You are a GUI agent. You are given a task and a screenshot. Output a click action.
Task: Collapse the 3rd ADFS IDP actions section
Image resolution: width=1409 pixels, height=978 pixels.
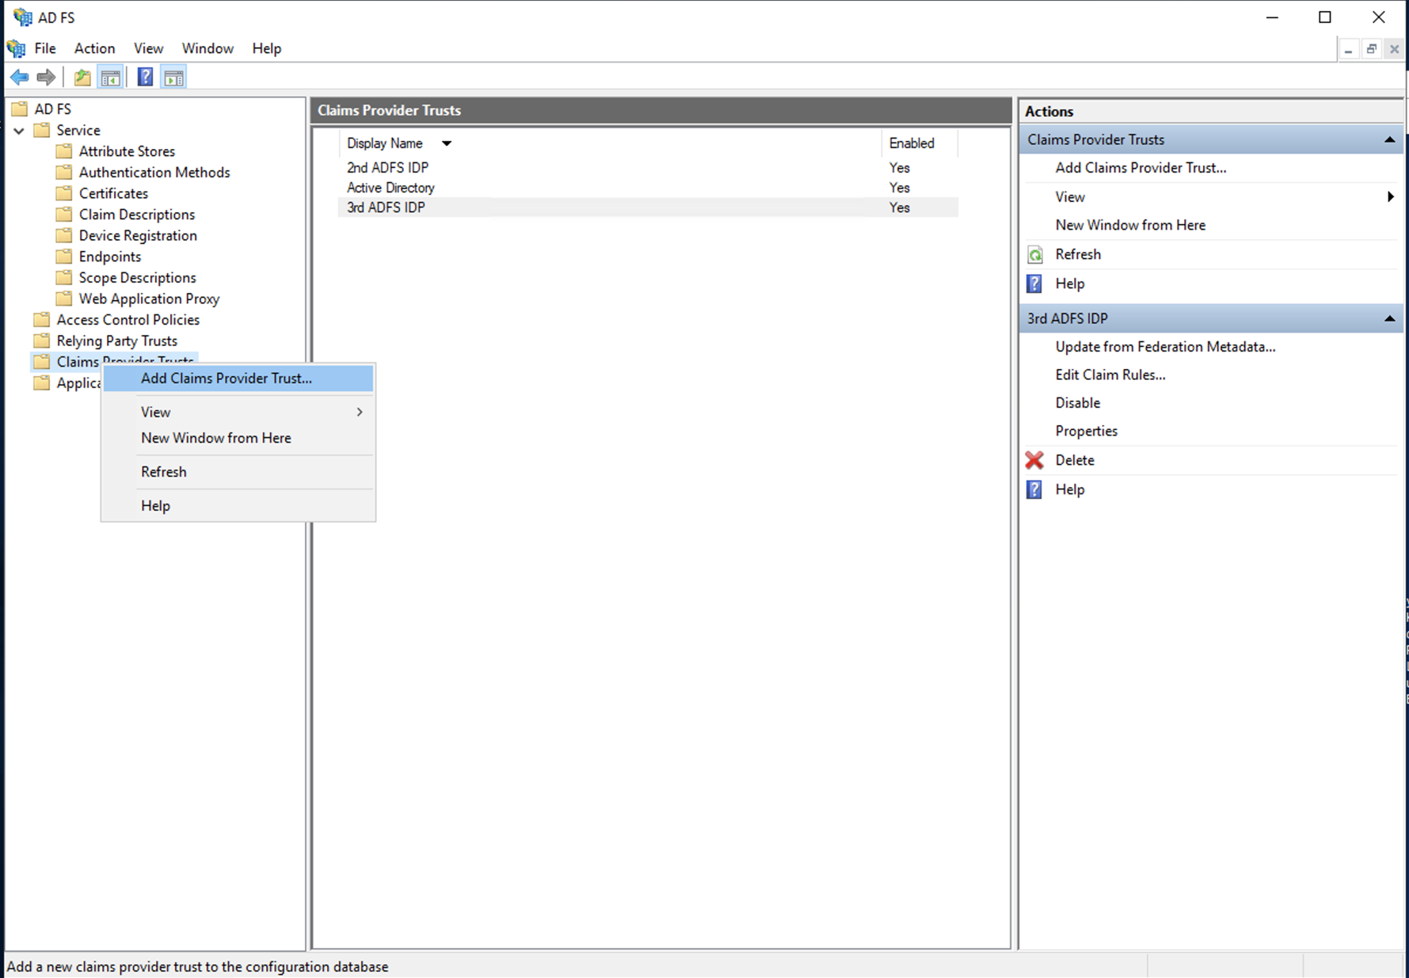point(1388,318)
